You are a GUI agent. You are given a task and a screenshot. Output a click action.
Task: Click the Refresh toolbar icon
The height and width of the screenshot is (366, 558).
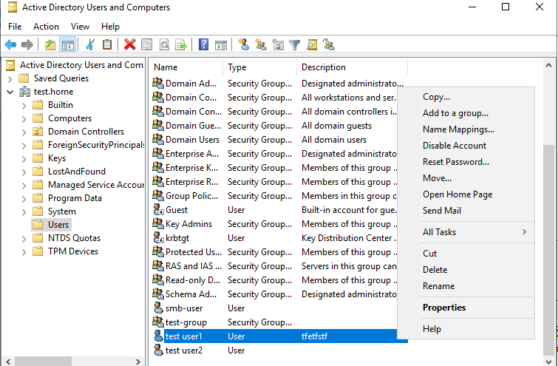coord(164,45)
